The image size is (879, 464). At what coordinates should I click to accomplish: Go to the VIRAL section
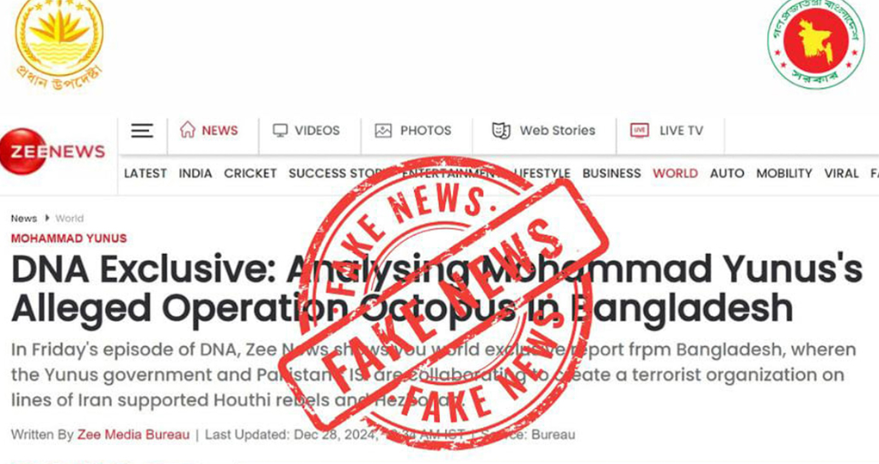[841, 174]
